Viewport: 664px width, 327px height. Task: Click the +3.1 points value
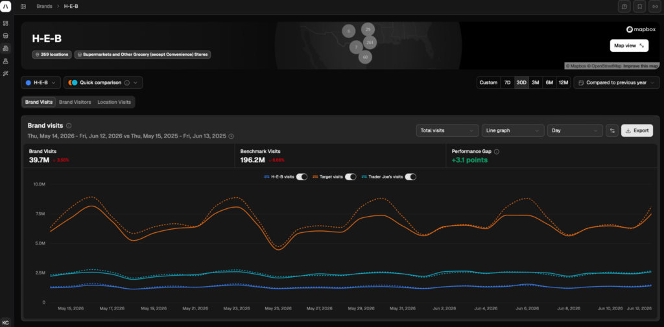[469, 160]
